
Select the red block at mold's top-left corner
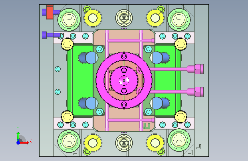click(x=50, y=12)
